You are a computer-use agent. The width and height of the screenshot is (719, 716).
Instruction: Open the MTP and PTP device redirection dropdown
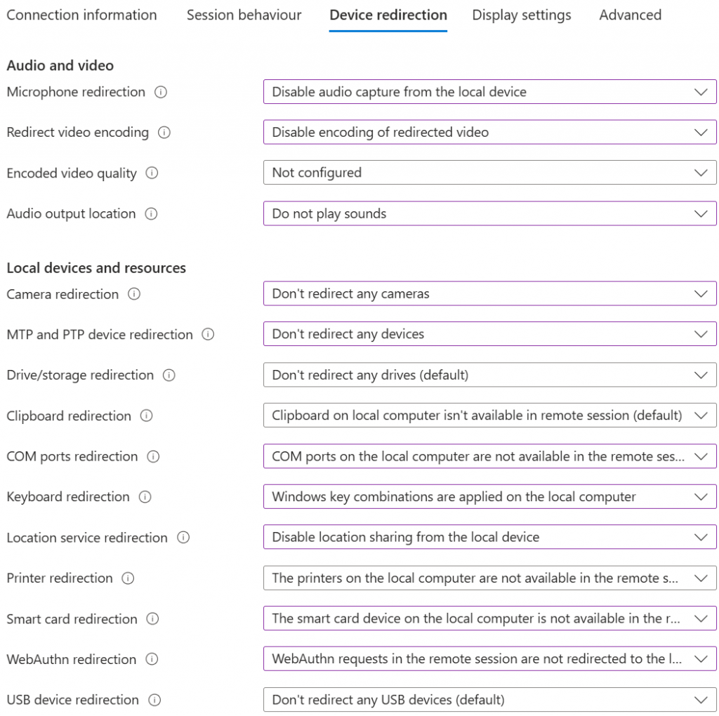[489, 335]
